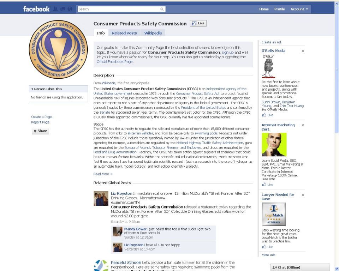This screenshot has width=339, height=271.
Task: Open Liz Royston's post profile picture
Action: [x=101, y=198]
